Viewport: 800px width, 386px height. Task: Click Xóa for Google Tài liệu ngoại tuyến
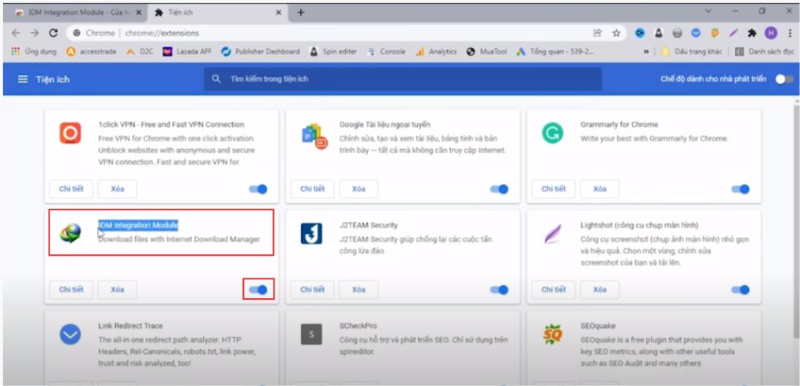[x=358, y=189]
